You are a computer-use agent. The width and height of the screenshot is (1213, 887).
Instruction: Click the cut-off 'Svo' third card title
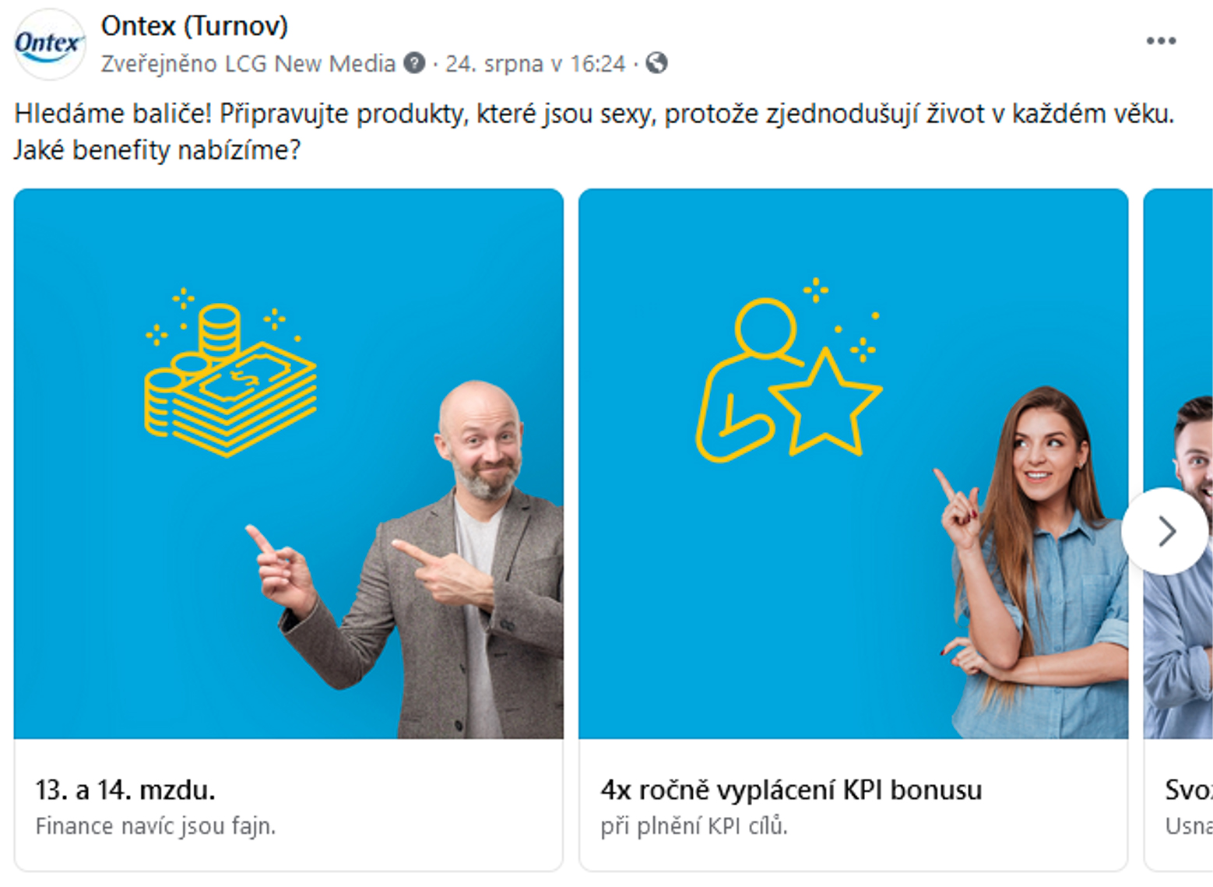coord(1188,790)
